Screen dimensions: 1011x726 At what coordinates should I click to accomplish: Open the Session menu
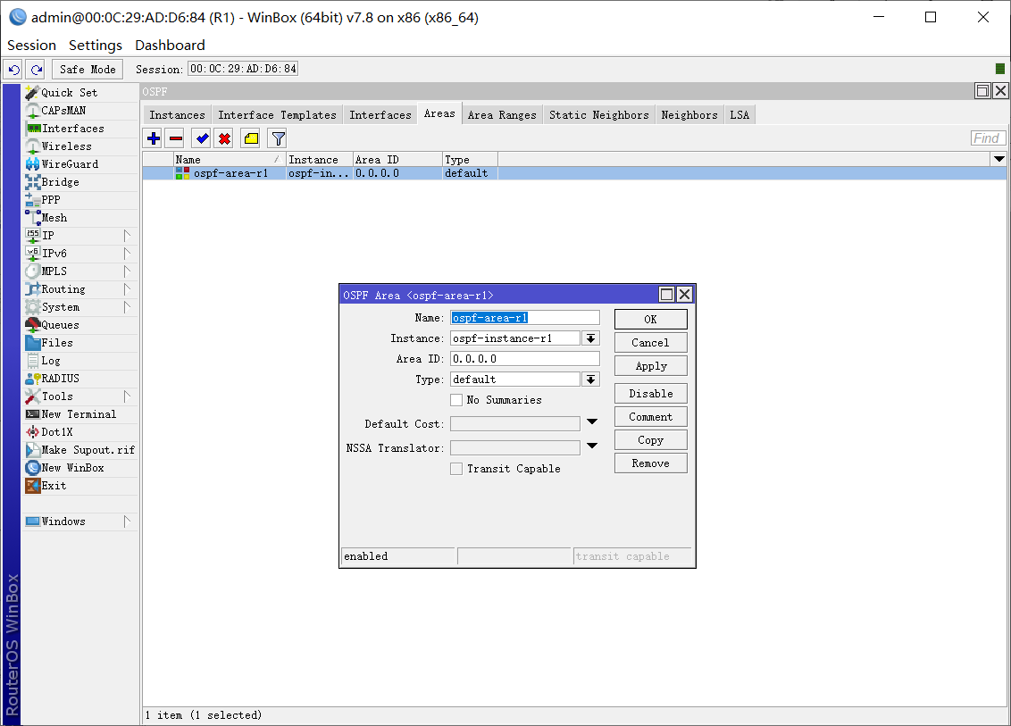tap(31, 46)
